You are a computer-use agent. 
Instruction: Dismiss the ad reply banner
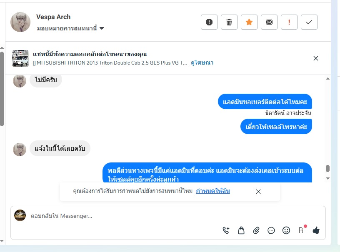(316, 58)
